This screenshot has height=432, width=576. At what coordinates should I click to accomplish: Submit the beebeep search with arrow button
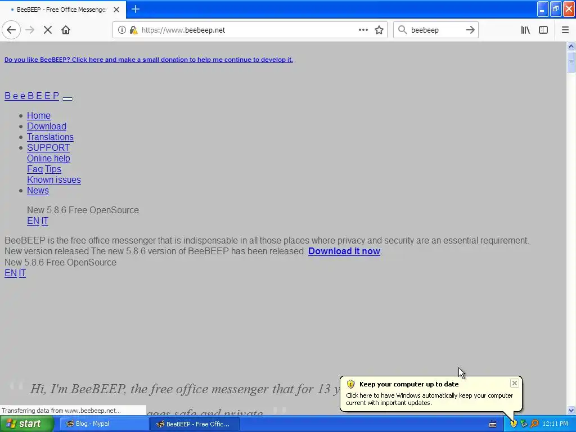pos(470,30)
